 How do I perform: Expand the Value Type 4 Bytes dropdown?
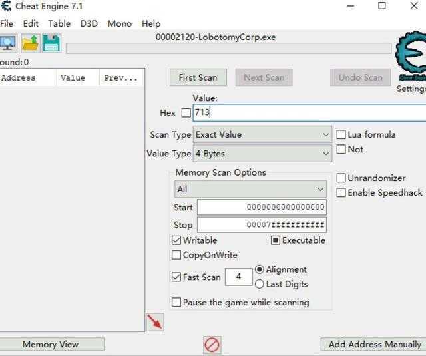click(262, 154)
